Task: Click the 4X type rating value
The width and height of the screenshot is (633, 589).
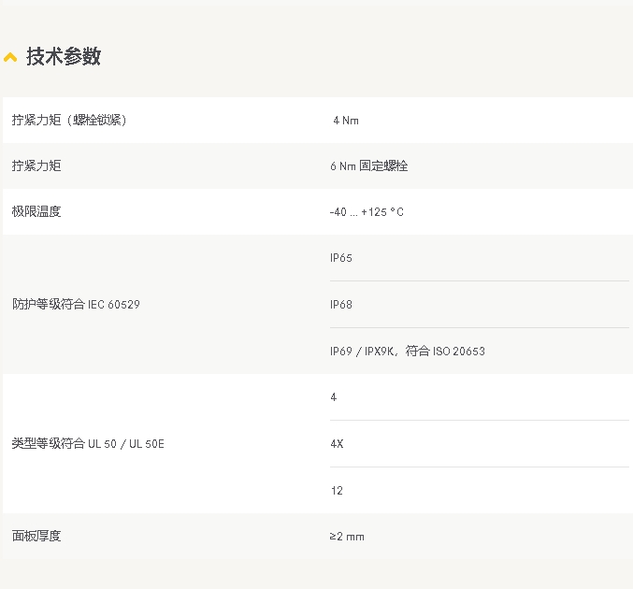Action: click(337, 444)
